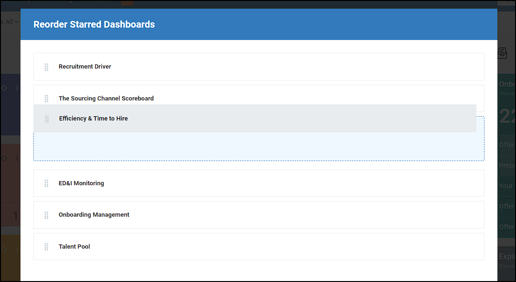
Task: Click the refresh icon on the bottom-left widget
Action: pyautogui.click(x=4, y=249)
